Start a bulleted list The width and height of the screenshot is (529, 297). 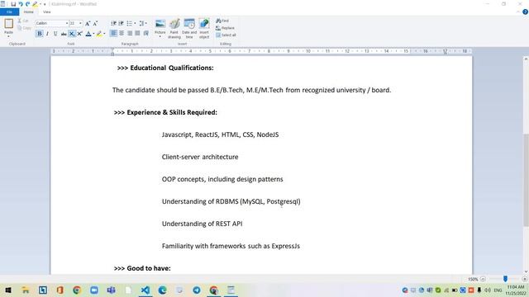(130, 23)
